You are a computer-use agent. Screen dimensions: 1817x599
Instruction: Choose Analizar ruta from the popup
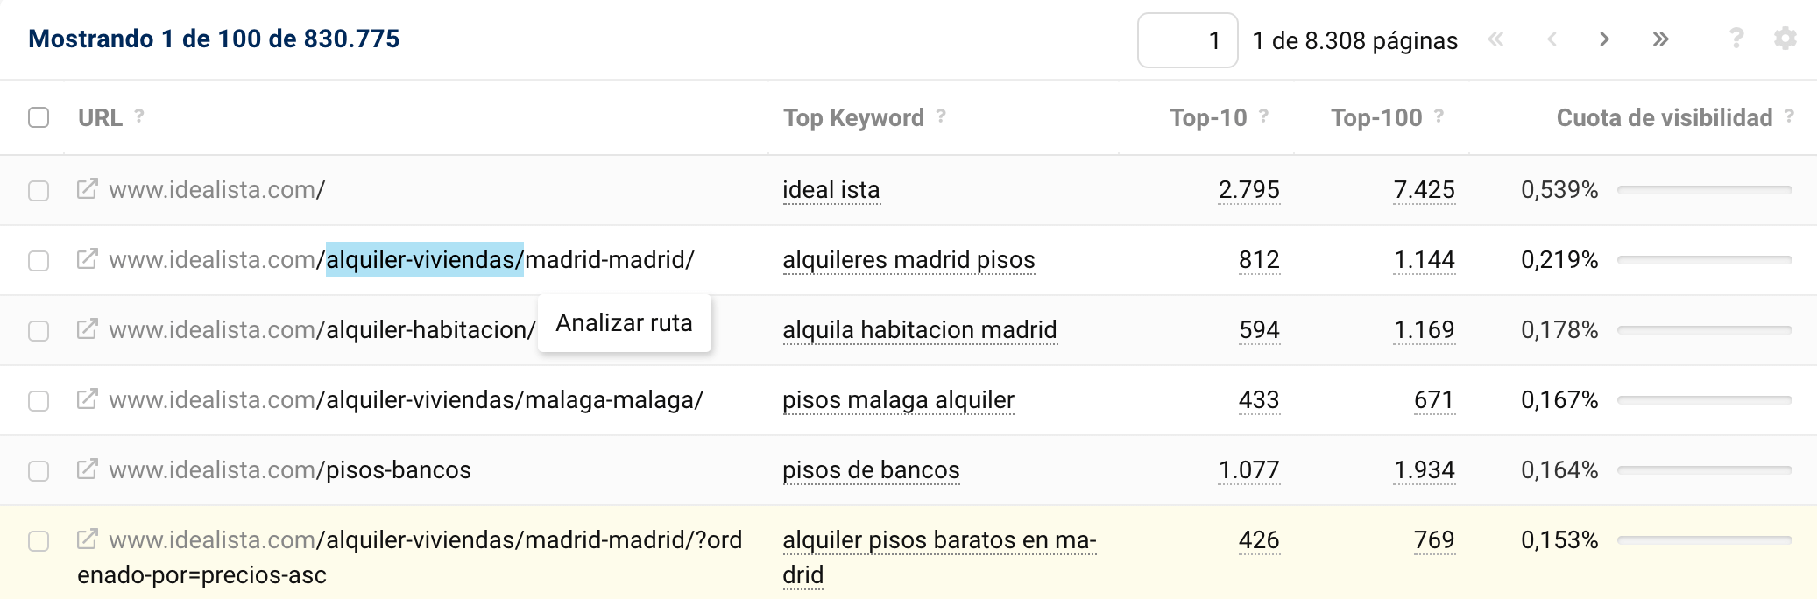coord(624,323)
